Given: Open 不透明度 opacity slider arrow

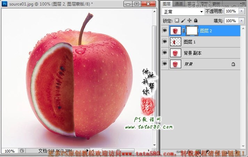Looking at the screenshot, I should click(x=241, y=11).
